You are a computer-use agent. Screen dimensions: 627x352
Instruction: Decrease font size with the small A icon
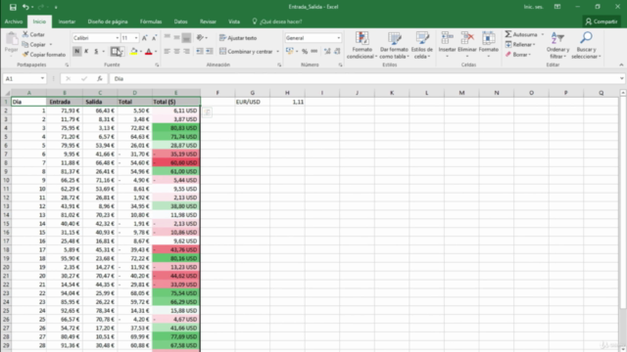154,38
